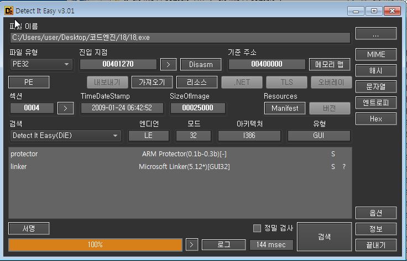Click the protector label in results

tap(24, 154)
